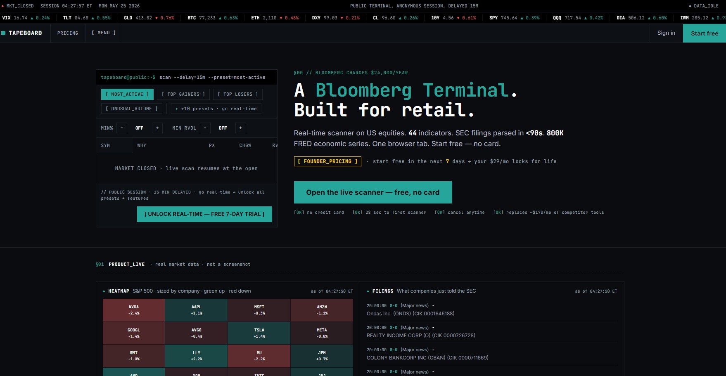This screenshot has width=726, height=376.
Task: Click the FILINGS panel title
Action: click(383, 291)
